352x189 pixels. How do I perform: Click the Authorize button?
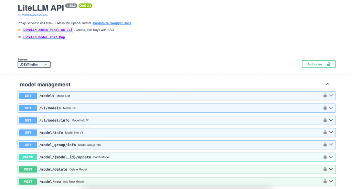(319, 64)
